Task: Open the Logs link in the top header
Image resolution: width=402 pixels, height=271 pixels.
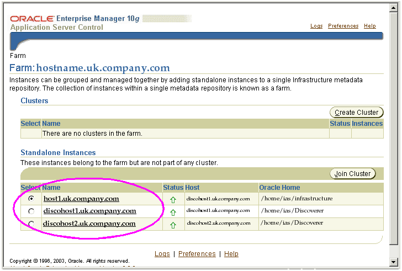Action: coord(316,26)
